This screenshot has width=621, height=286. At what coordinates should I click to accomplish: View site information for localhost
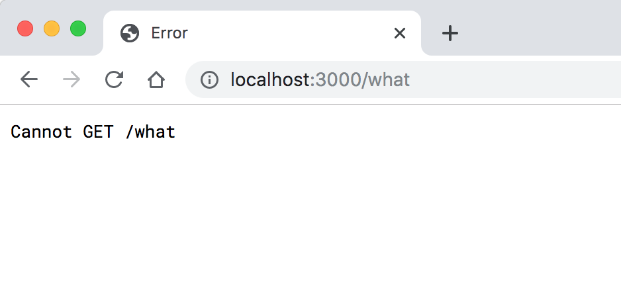click(x=209, y=80)
